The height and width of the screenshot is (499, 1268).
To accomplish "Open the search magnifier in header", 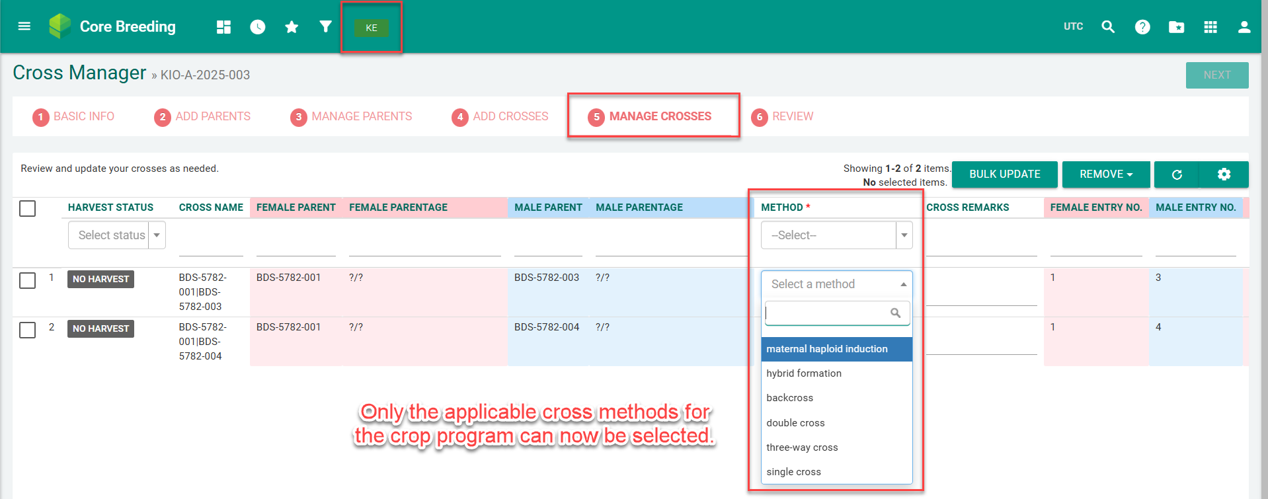I will point(1108,27).
